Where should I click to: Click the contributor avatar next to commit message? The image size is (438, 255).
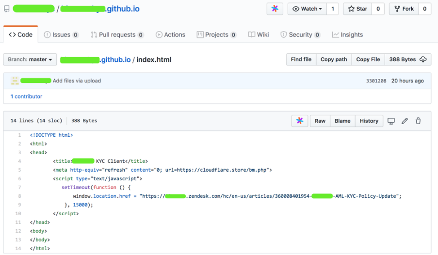click(x=15, y=80)
